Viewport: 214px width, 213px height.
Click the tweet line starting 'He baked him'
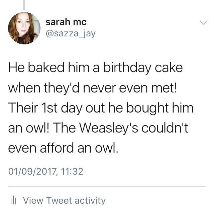tap(95, 68)
